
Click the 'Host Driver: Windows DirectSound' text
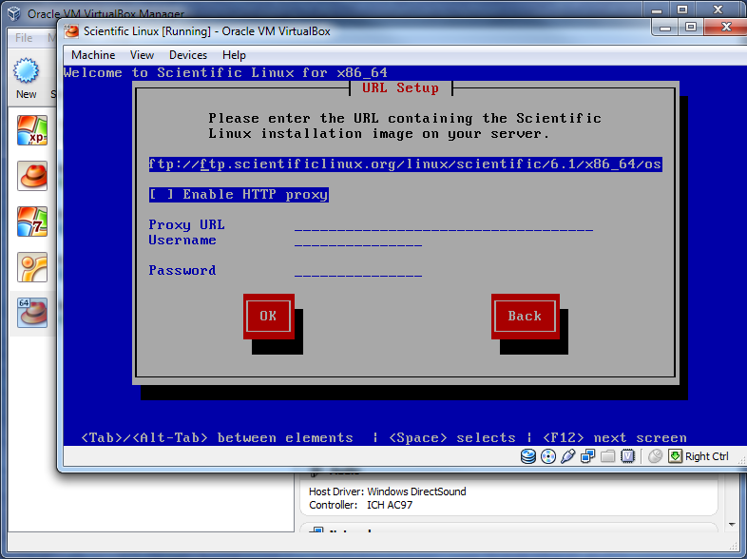388,492
